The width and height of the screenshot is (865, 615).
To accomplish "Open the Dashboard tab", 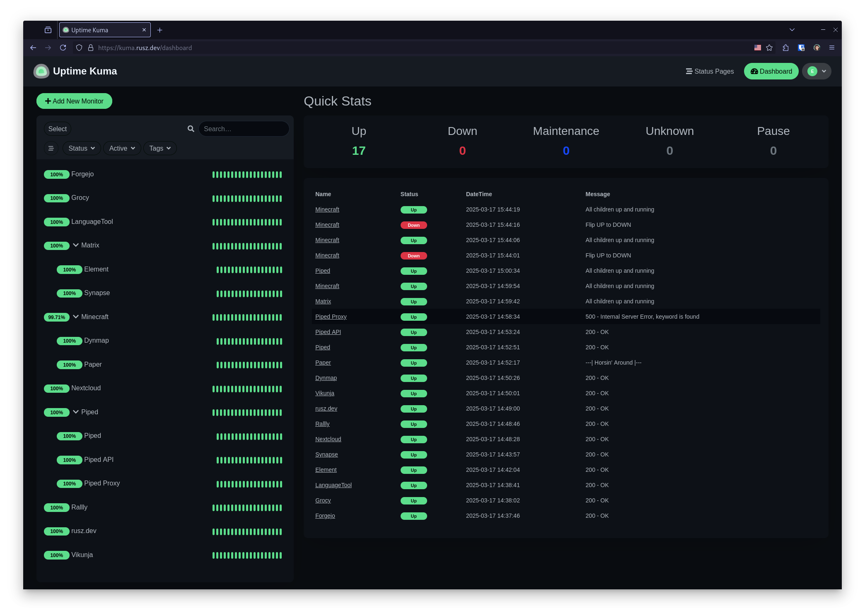I will point(771,71).
